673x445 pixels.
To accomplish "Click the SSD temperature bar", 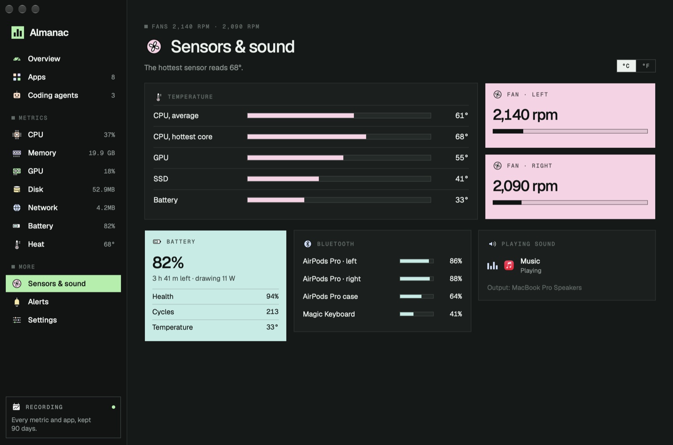I will coord(339,179).
